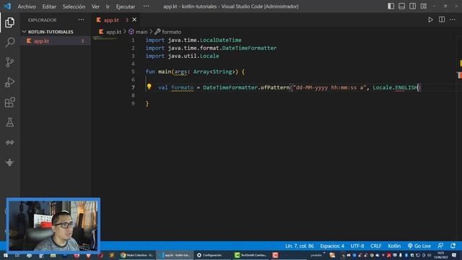Open the red Camtasia recorder taskbar icon
Screen dimensions: 462x260
tap(275, 255)
